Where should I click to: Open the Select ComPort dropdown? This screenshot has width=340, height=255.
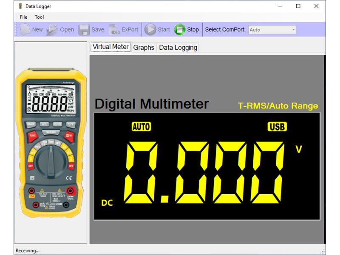coord(272,30)
